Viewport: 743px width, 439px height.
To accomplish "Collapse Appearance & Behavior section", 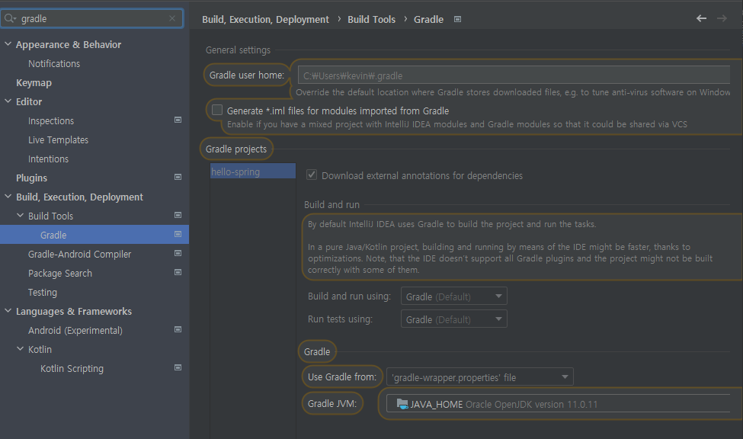I will (8, 44).
